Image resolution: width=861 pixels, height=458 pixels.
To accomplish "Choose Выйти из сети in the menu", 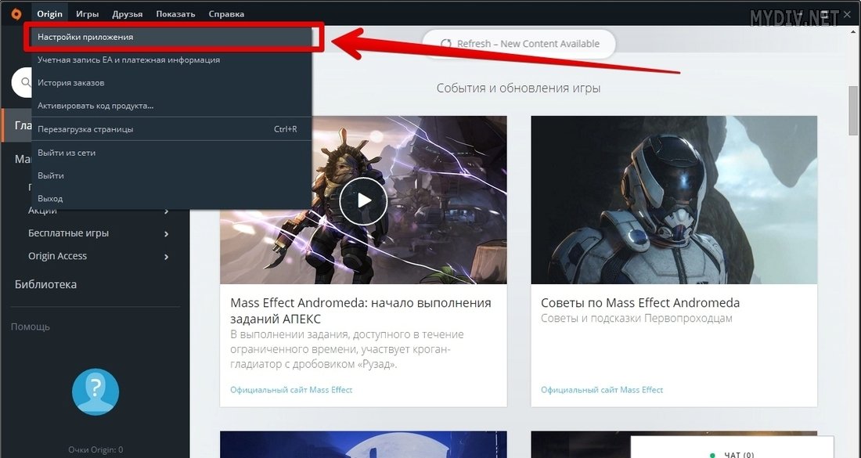I will [172, 153].
